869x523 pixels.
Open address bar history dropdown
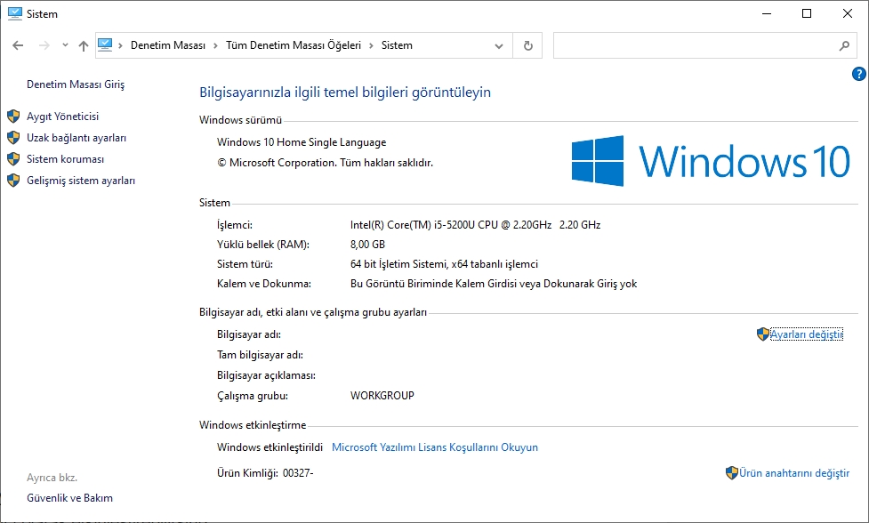(x=499, y=46)
